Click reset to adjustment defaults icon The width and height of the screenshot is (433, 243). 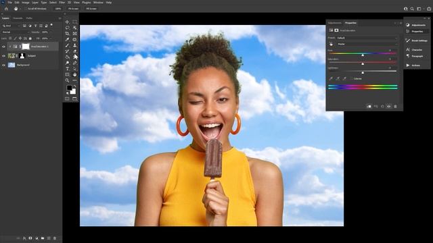click(382, 107)
